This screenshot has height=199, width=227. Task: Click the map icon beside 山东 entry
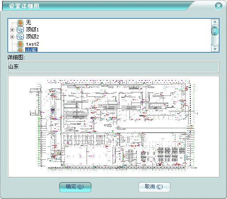click(x=20, y=50)
